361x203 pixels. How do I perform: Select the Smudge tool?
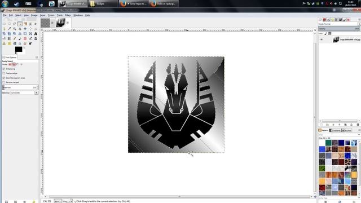(25, 43)
